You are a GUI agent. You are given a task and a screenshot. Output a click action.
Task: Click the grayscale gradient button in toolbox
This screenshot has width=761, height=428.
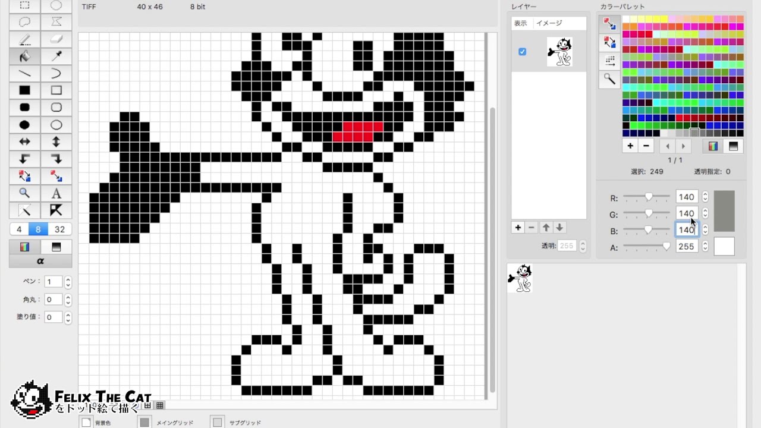[56, 247]
